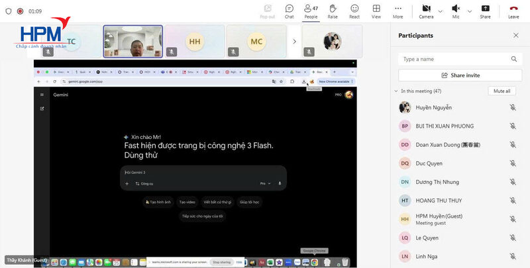Open the Chat panel
Image resolution: width=530 pixels, height=268 pixels.
(289, 11)
